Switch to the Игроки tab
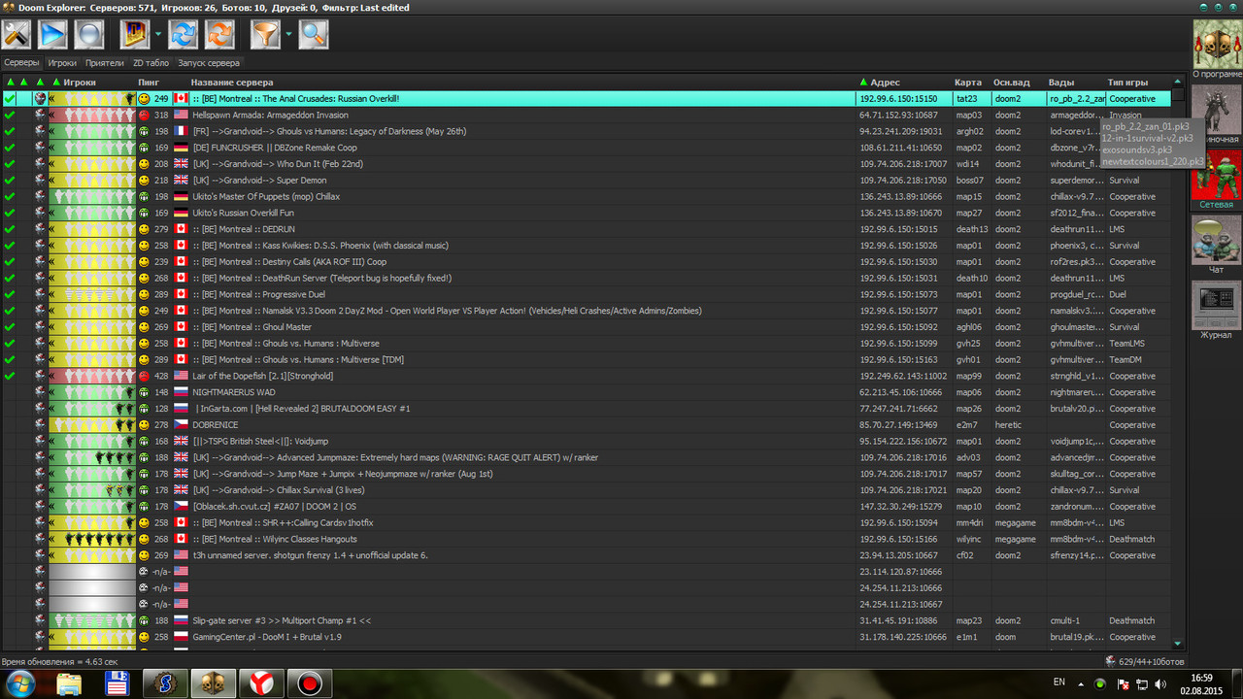 click(x=62, y=63)
